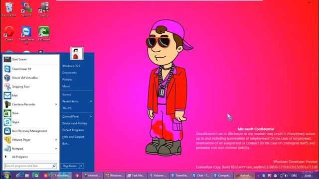Open Snipping Tool from the Start menu
319x179 pixels.
click(31, 87)
